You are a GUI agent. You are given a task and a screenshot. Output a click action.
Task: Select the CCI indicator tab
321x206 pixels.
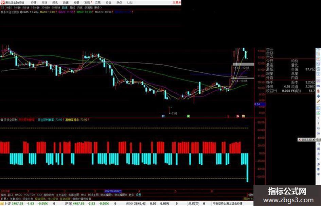pos(39,195)
